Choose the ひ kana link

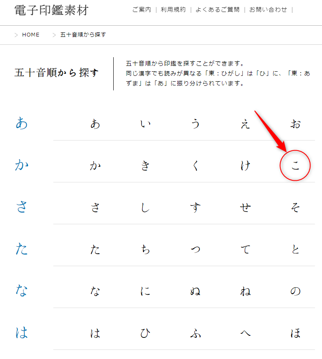coord(145,333)
